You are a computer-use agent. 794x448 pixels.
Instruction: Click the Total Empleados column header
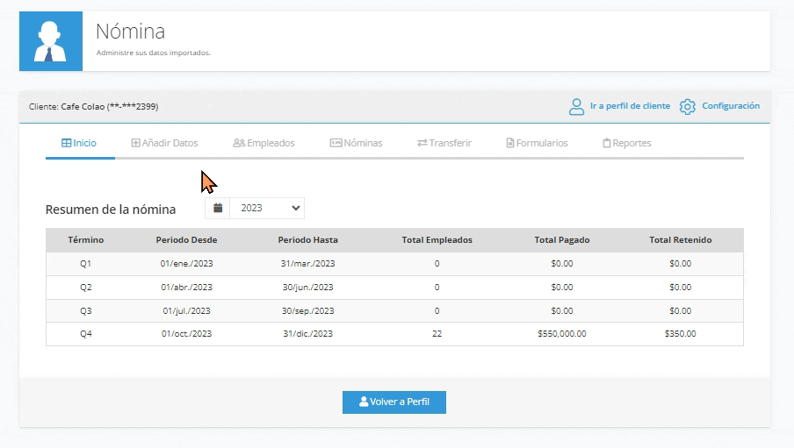pyautogui.click(x=437, y=239)
